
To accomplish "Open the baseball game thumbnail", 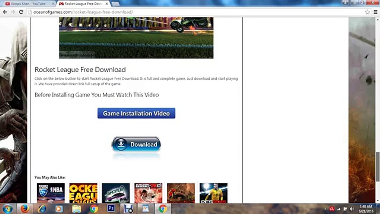I will pos(148,193).
